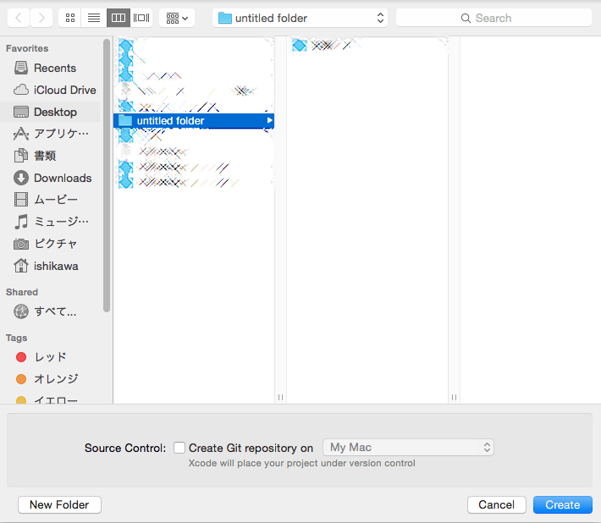601x523 pixels.
Task: Open the ishikawa home folder
Action: (x=50, y=266)
